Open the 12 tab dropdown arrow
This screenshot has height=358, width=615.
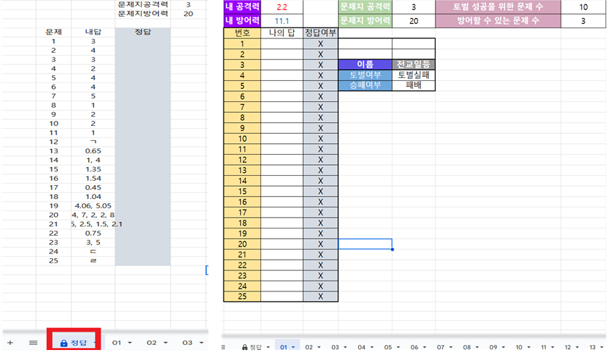click(x=577, y=347)
